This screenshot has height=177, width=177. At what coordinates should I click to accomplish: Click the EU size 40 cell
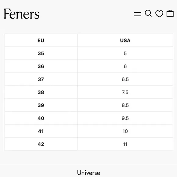[41, 118]
